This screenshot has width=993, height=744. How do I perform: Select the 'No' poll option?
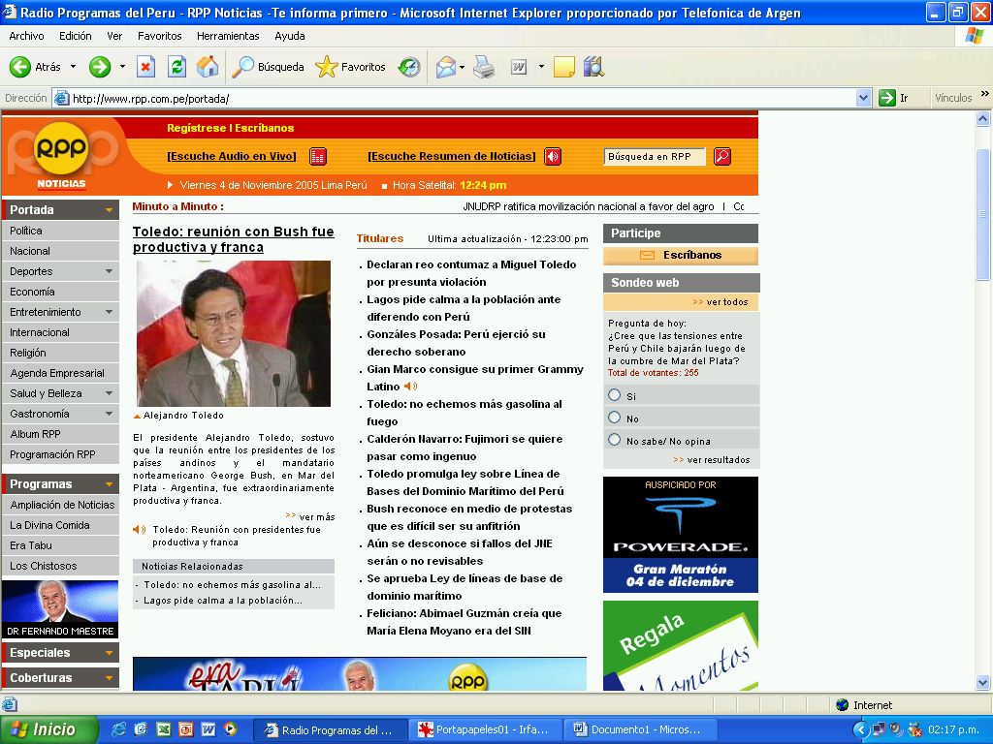pyautogui.click(x=614, y=418)
